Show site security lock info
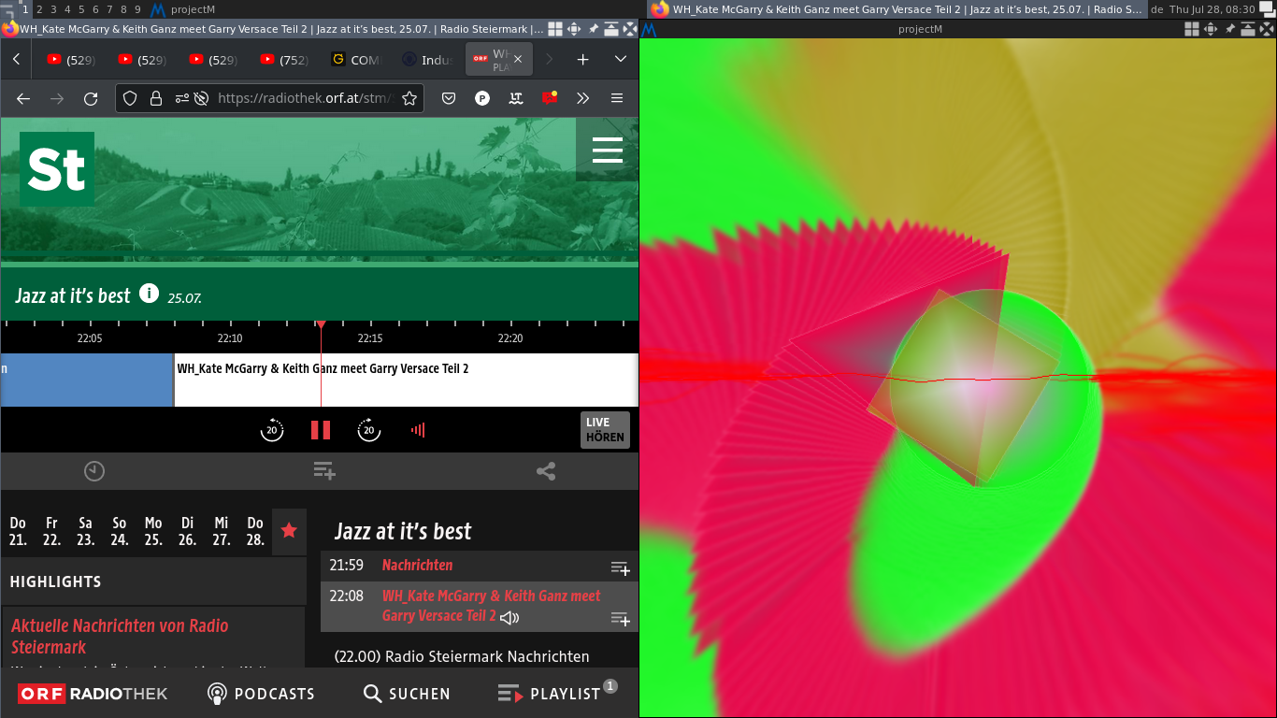Viewport: 1277px width, 718px height. tap(156, 98)
